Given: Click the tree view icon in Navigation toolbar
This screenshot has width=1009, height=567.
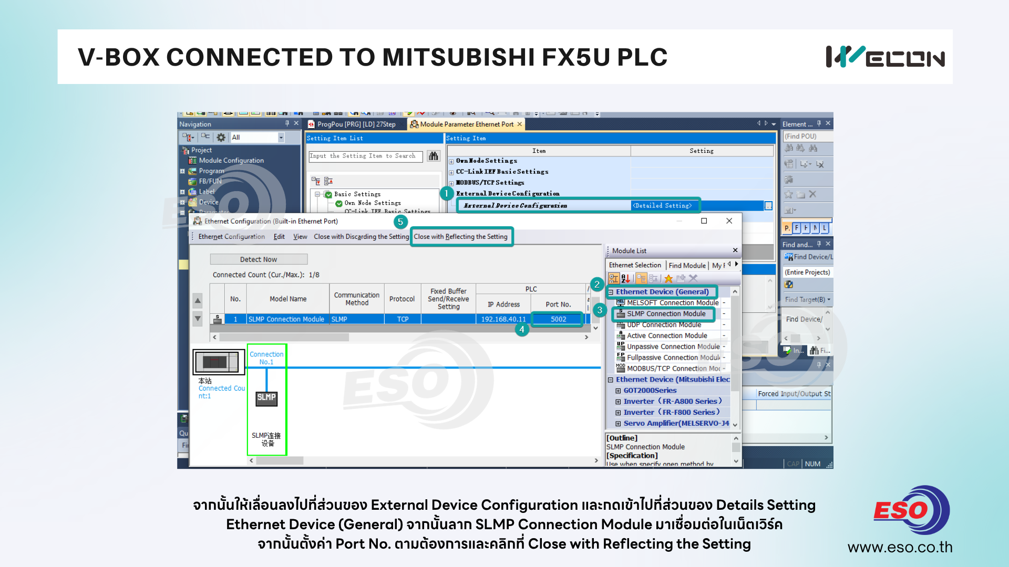Looking at the screenshot, I should 188,138.
